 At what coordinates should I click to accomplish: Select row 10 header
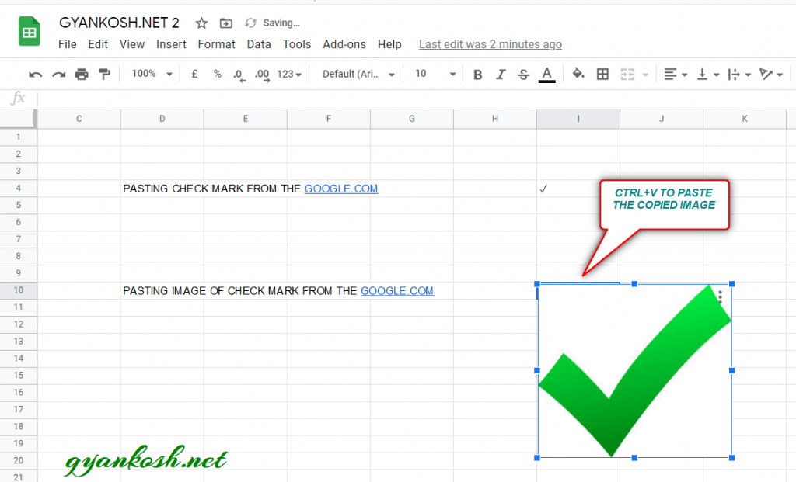19,290
